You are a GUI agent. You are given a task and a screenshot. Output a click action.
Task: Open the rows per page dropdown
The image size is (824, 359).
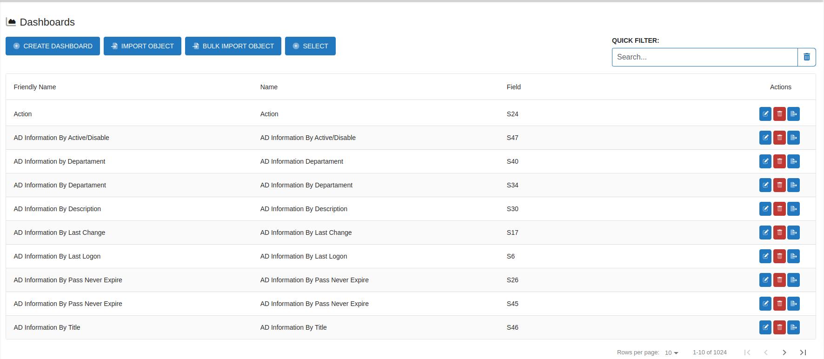pos(671,352)
